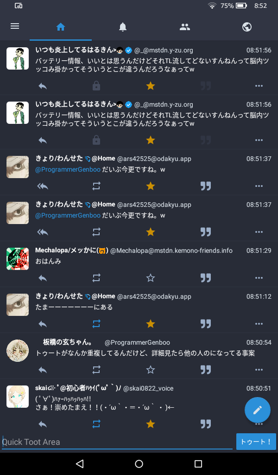View skai0822_voice's avatar profile
Image resolution: width=278 pixels, height=475 pixels.
18,397
